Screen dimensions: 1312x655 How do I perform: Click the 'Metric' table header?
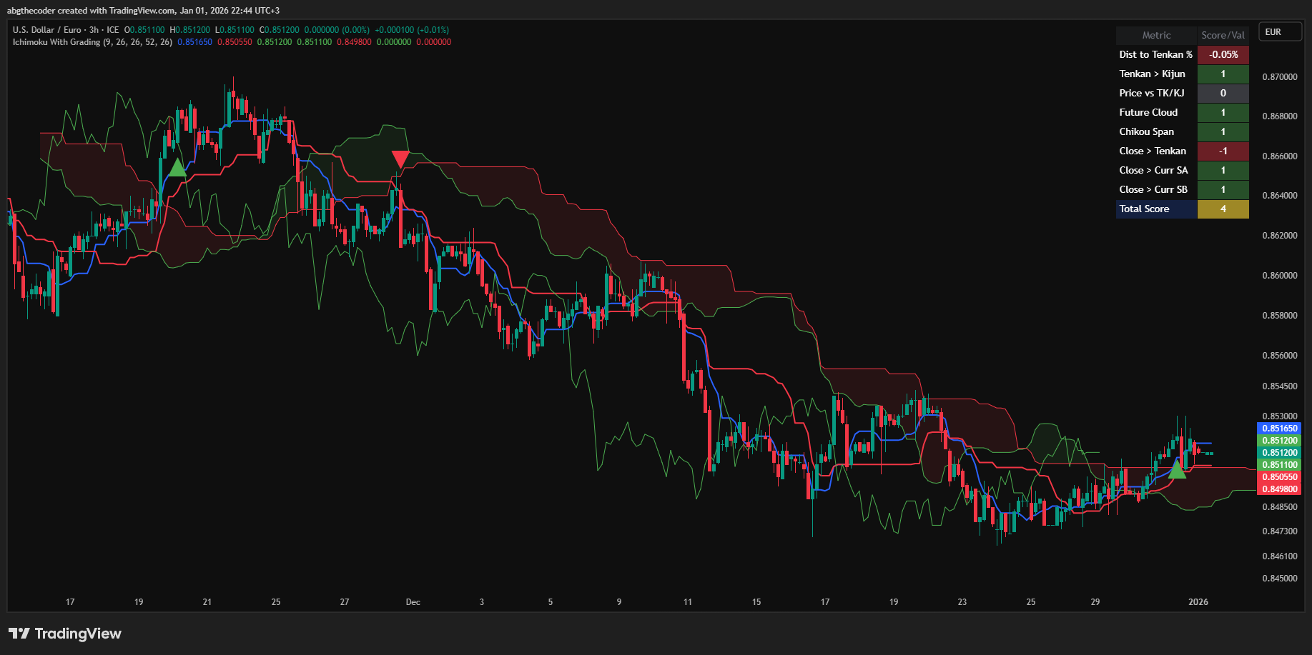click(x=1156, y=35)
